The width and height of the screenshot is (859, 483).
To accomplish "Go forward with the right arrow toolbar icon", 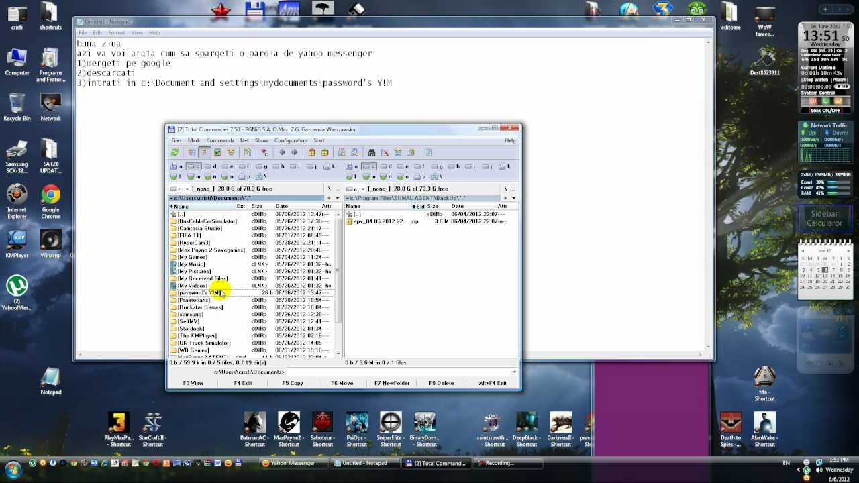I will [x=294, y=152].
